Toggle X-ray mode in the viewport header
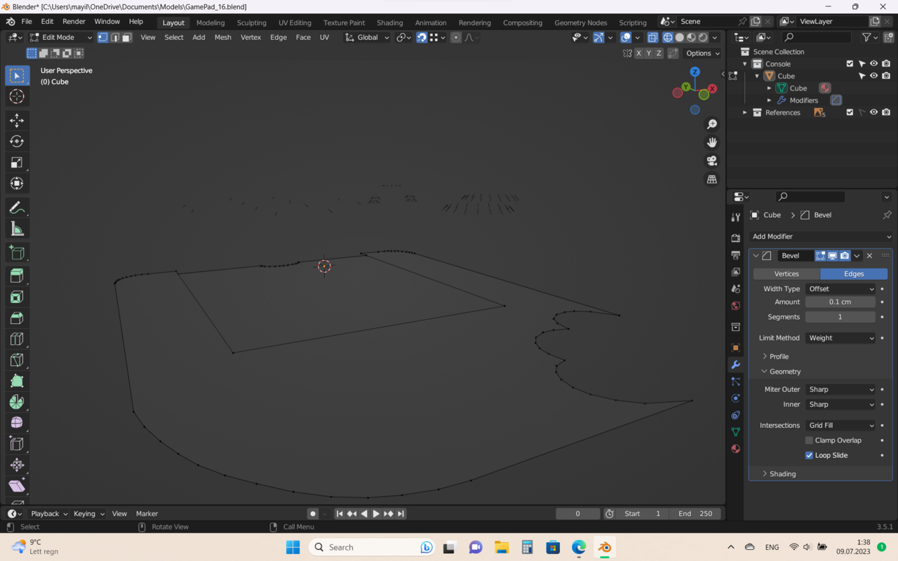This screenshot has width=898, height=561. click(x=652, y=37)
